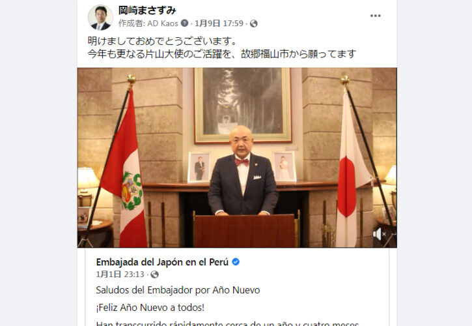Click the globe privacy icon next to 17:59

254,23
